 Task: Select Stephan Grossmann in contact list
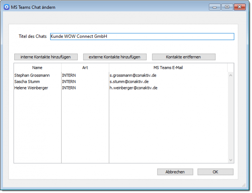[32, 75]
